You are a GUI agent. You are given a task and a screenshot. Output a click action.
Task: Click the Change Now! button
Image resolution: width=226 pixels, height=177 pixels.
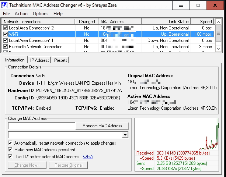pos(27,165)
